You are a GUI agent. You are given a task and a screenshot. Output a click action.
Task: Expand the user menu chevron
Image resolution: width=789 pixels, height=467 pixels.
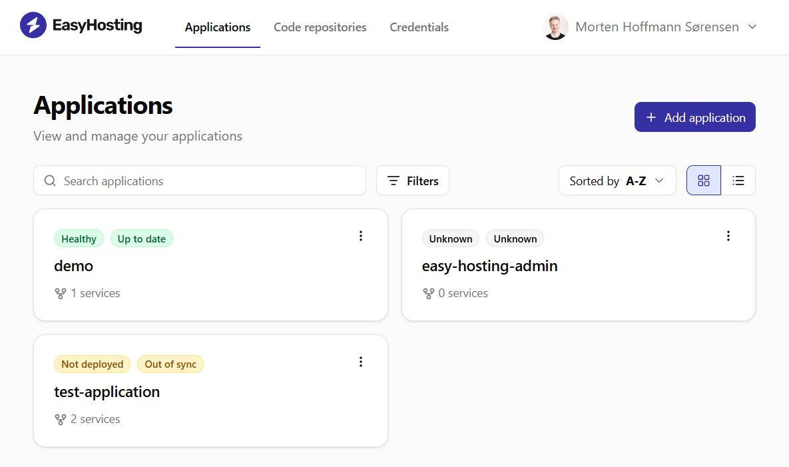click(x=752, y=27)
